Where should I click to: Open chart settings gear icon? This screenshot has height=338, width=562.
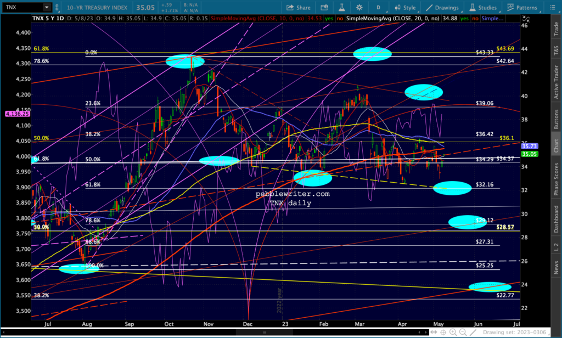pos(359,8)
